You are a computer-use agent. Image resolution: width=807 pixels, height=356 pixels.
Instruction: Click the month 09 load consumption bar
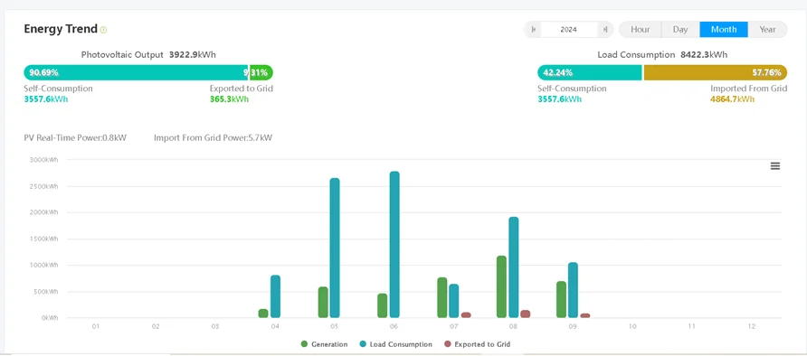573,290
